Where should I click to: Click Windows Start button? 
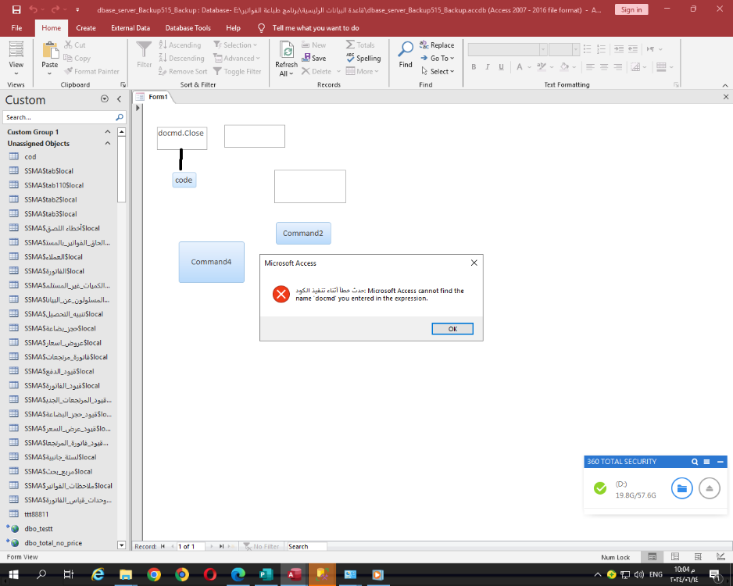[x=13, y=574]
